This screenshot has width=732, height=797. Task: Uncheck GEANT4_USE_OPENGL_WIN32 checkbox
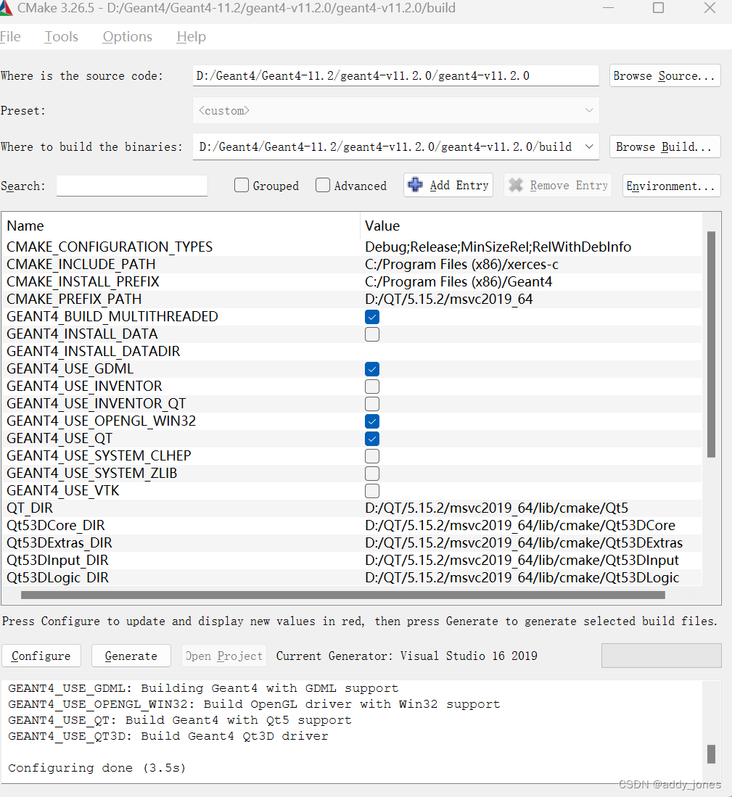tap(372, 421)
